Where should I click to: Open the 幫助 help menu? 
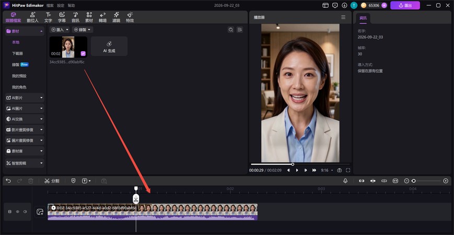71,6
